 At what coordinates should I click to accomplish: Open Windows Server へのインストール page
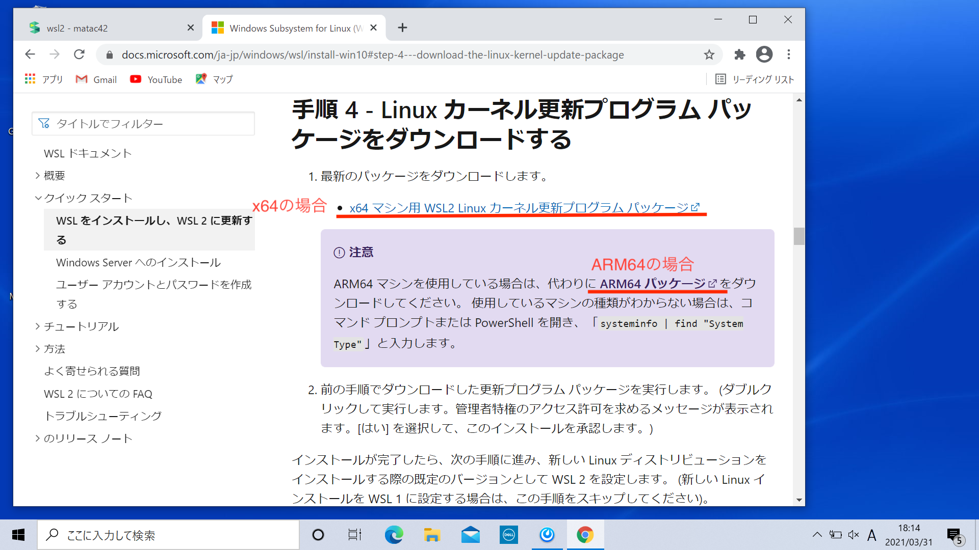click(138, 263)
